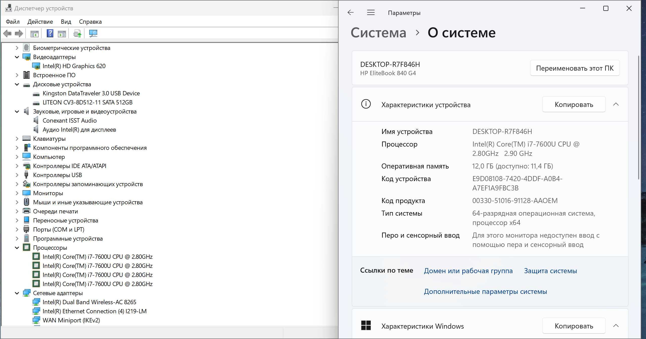The image size is (646, 339).
Task: Click the action pane toolbar icon beside the Help icon
Action: click(62, 34)
